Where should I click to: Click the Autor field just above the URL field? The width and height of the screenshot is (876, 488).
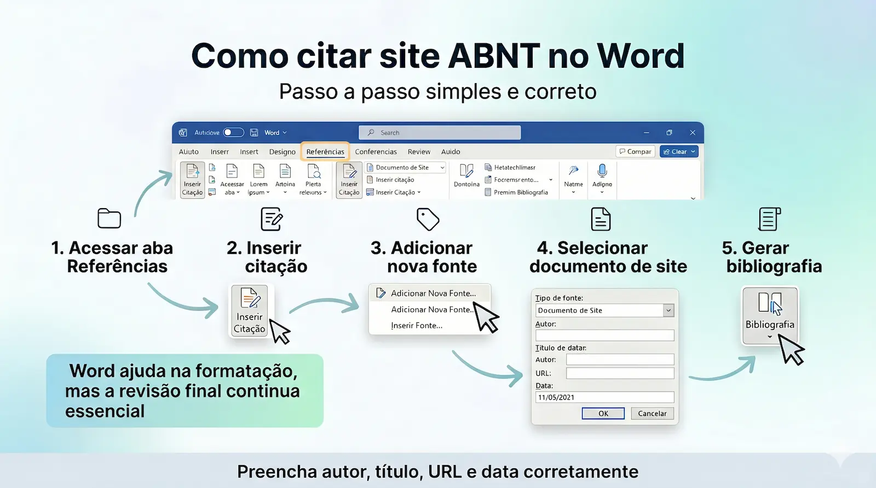[x=620, y=360]
